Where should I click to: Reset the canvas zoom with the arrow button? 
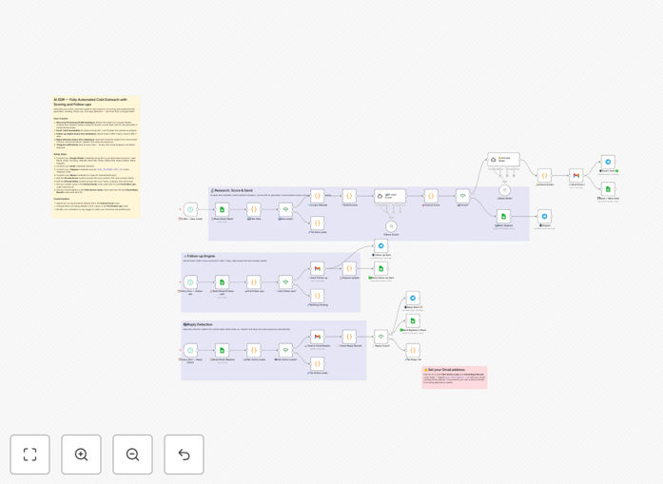point(184,455)
